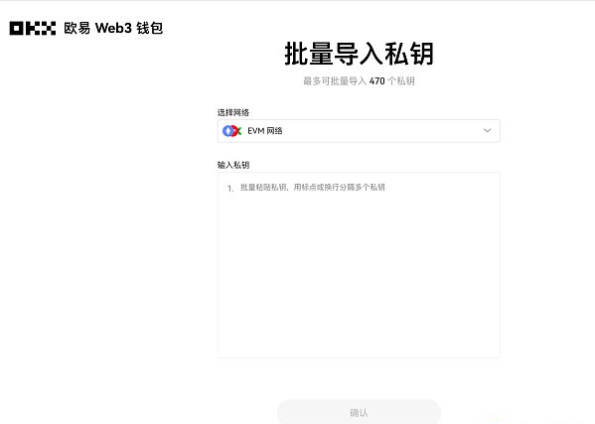Click the 欧易 Web3 钱包 brand text
595x424 pixels.
coord(113,28)
